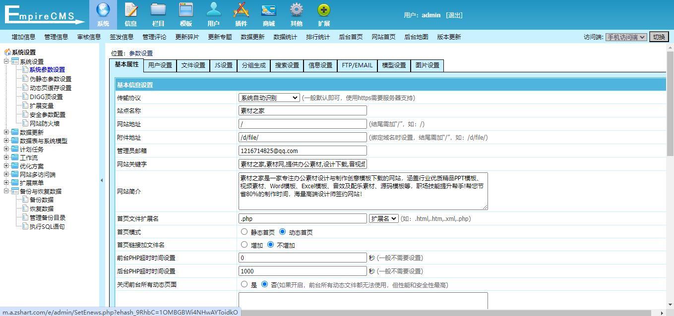Viewport: 674px width, 316px height.
Task: Switch to the 搜索设置 tab
Action: point(287,65)
